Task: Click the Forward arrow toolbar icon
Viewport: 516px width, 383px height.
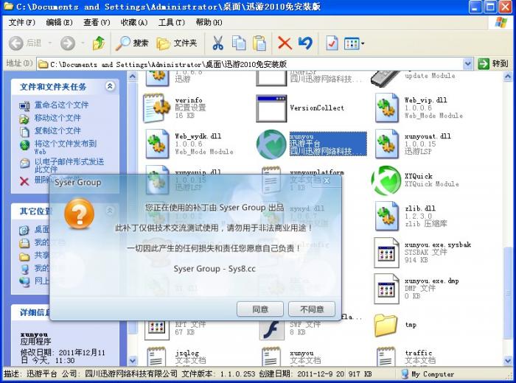Action: click(x=68, y=43)
